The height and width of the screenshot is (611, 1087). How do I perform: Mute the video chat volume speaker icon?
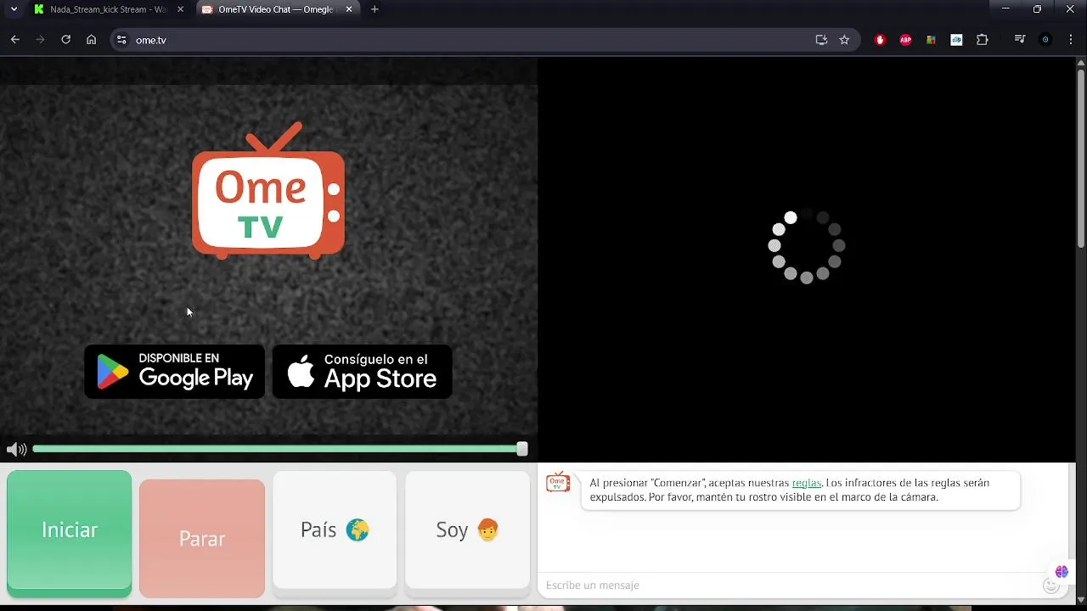[16, 450]
